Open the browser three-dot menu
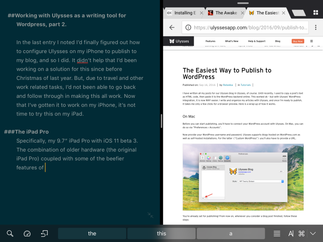 315,28
